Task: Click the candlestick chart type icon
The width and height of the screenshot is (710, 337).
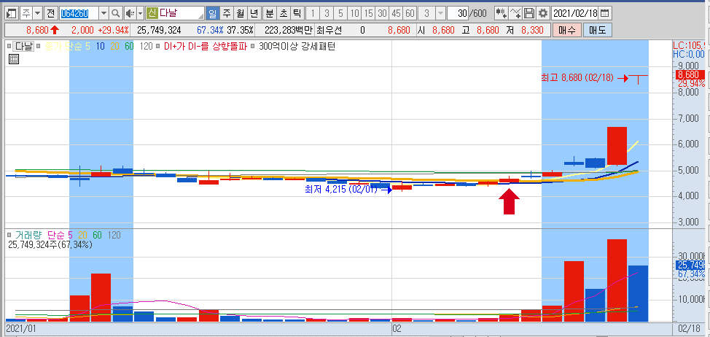Action: [x=501, y=14]
